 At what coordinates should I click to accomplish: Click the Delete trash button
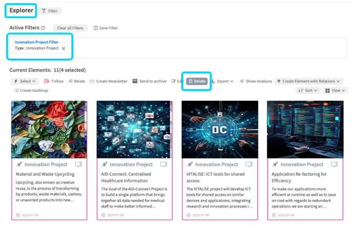coord(196,81)
